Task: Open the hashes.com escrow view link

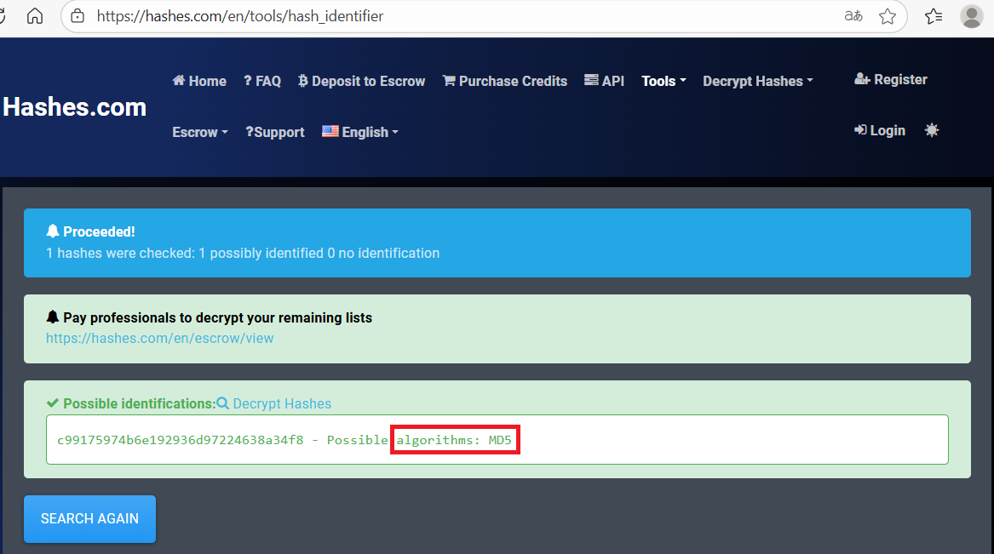Action: 160,338
